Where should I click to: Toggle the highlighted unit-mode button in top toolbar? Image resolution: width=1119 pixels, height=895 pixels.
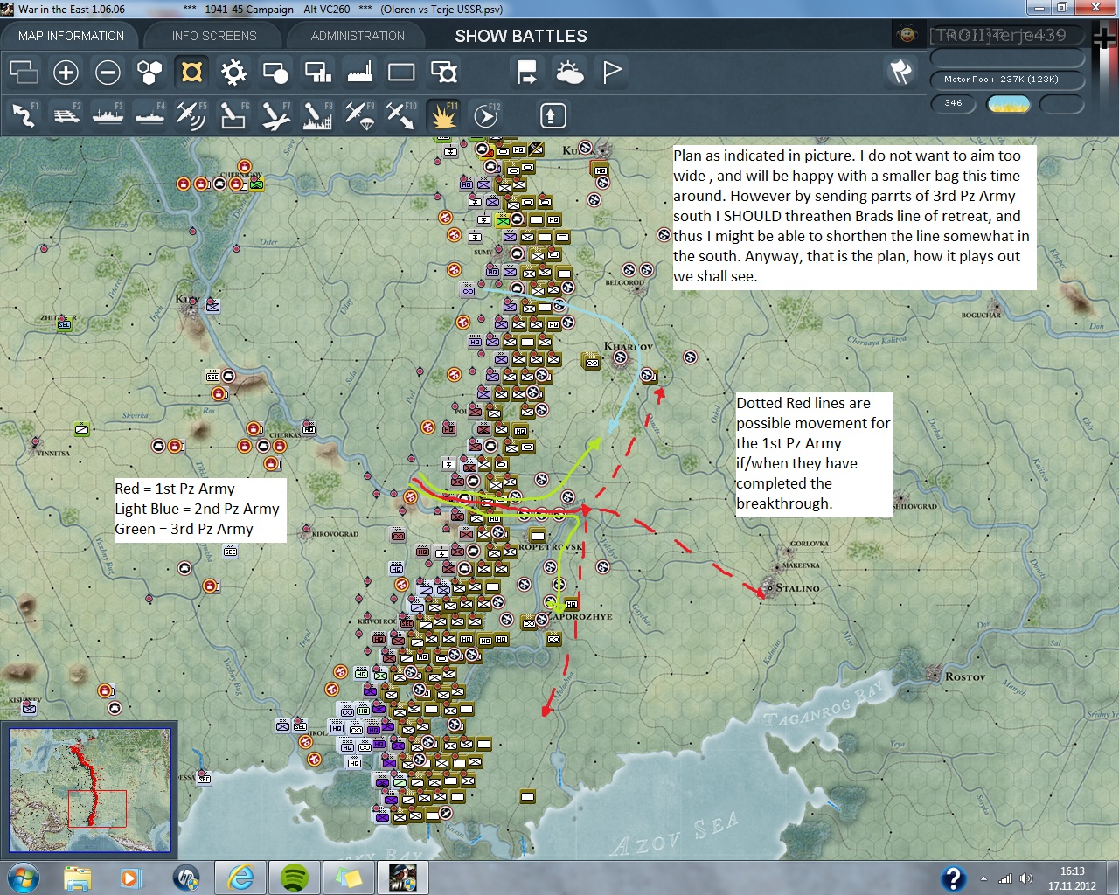tap(191, 73)
